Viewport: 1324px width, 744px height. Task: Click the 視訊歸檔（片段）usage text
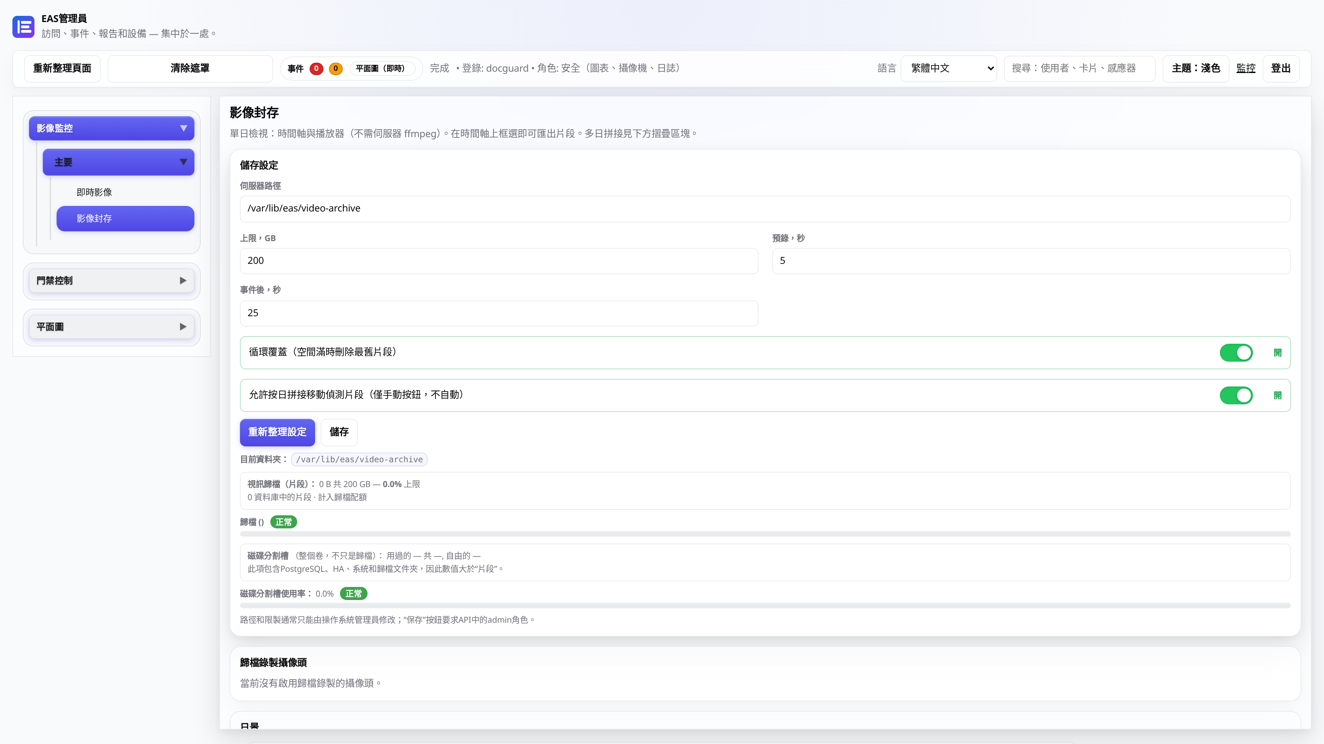(x=334, y=484)
